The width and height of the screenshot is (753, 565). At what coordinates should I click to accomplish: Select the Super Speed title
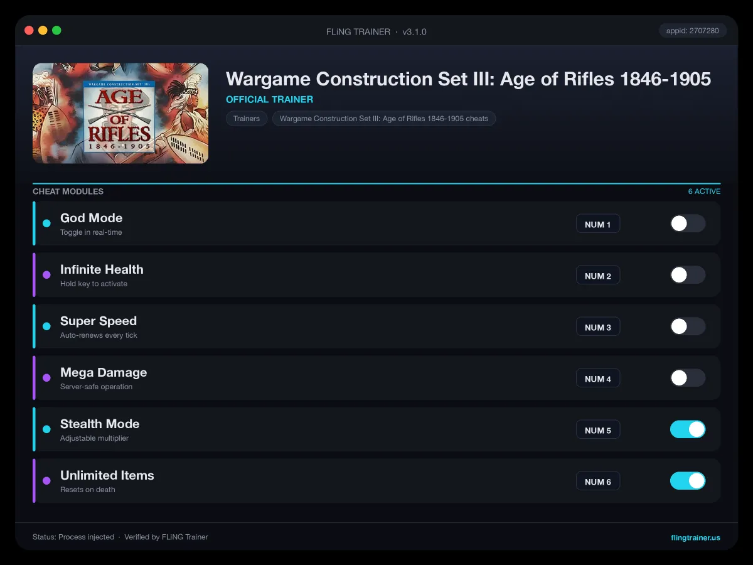click(99, 321)
